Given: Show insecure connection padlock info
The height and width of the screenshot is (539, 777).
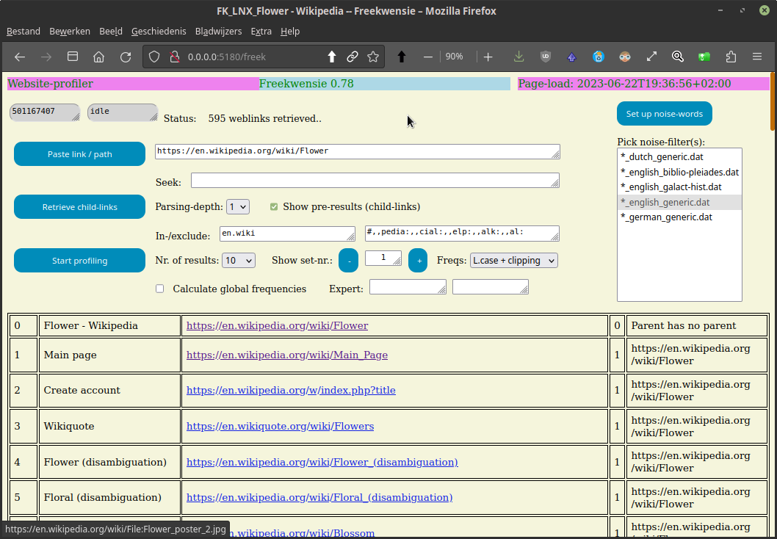Looking at the screenshot, I should (x=174, y=57).
